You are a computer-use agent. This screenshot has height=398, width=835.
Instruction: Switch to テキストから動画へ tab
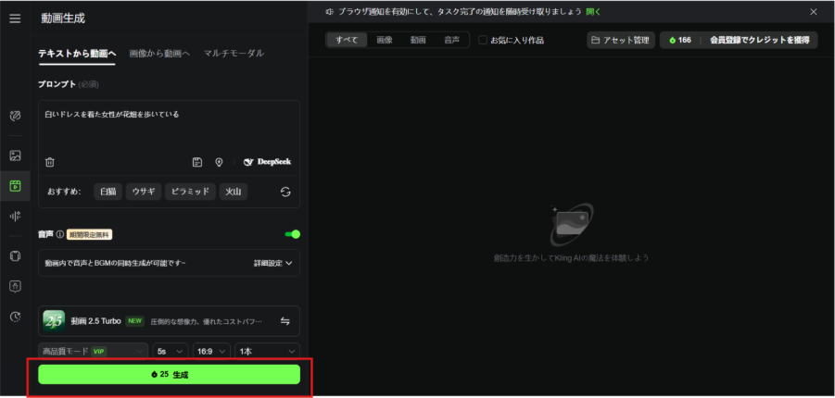pos(77,53)
